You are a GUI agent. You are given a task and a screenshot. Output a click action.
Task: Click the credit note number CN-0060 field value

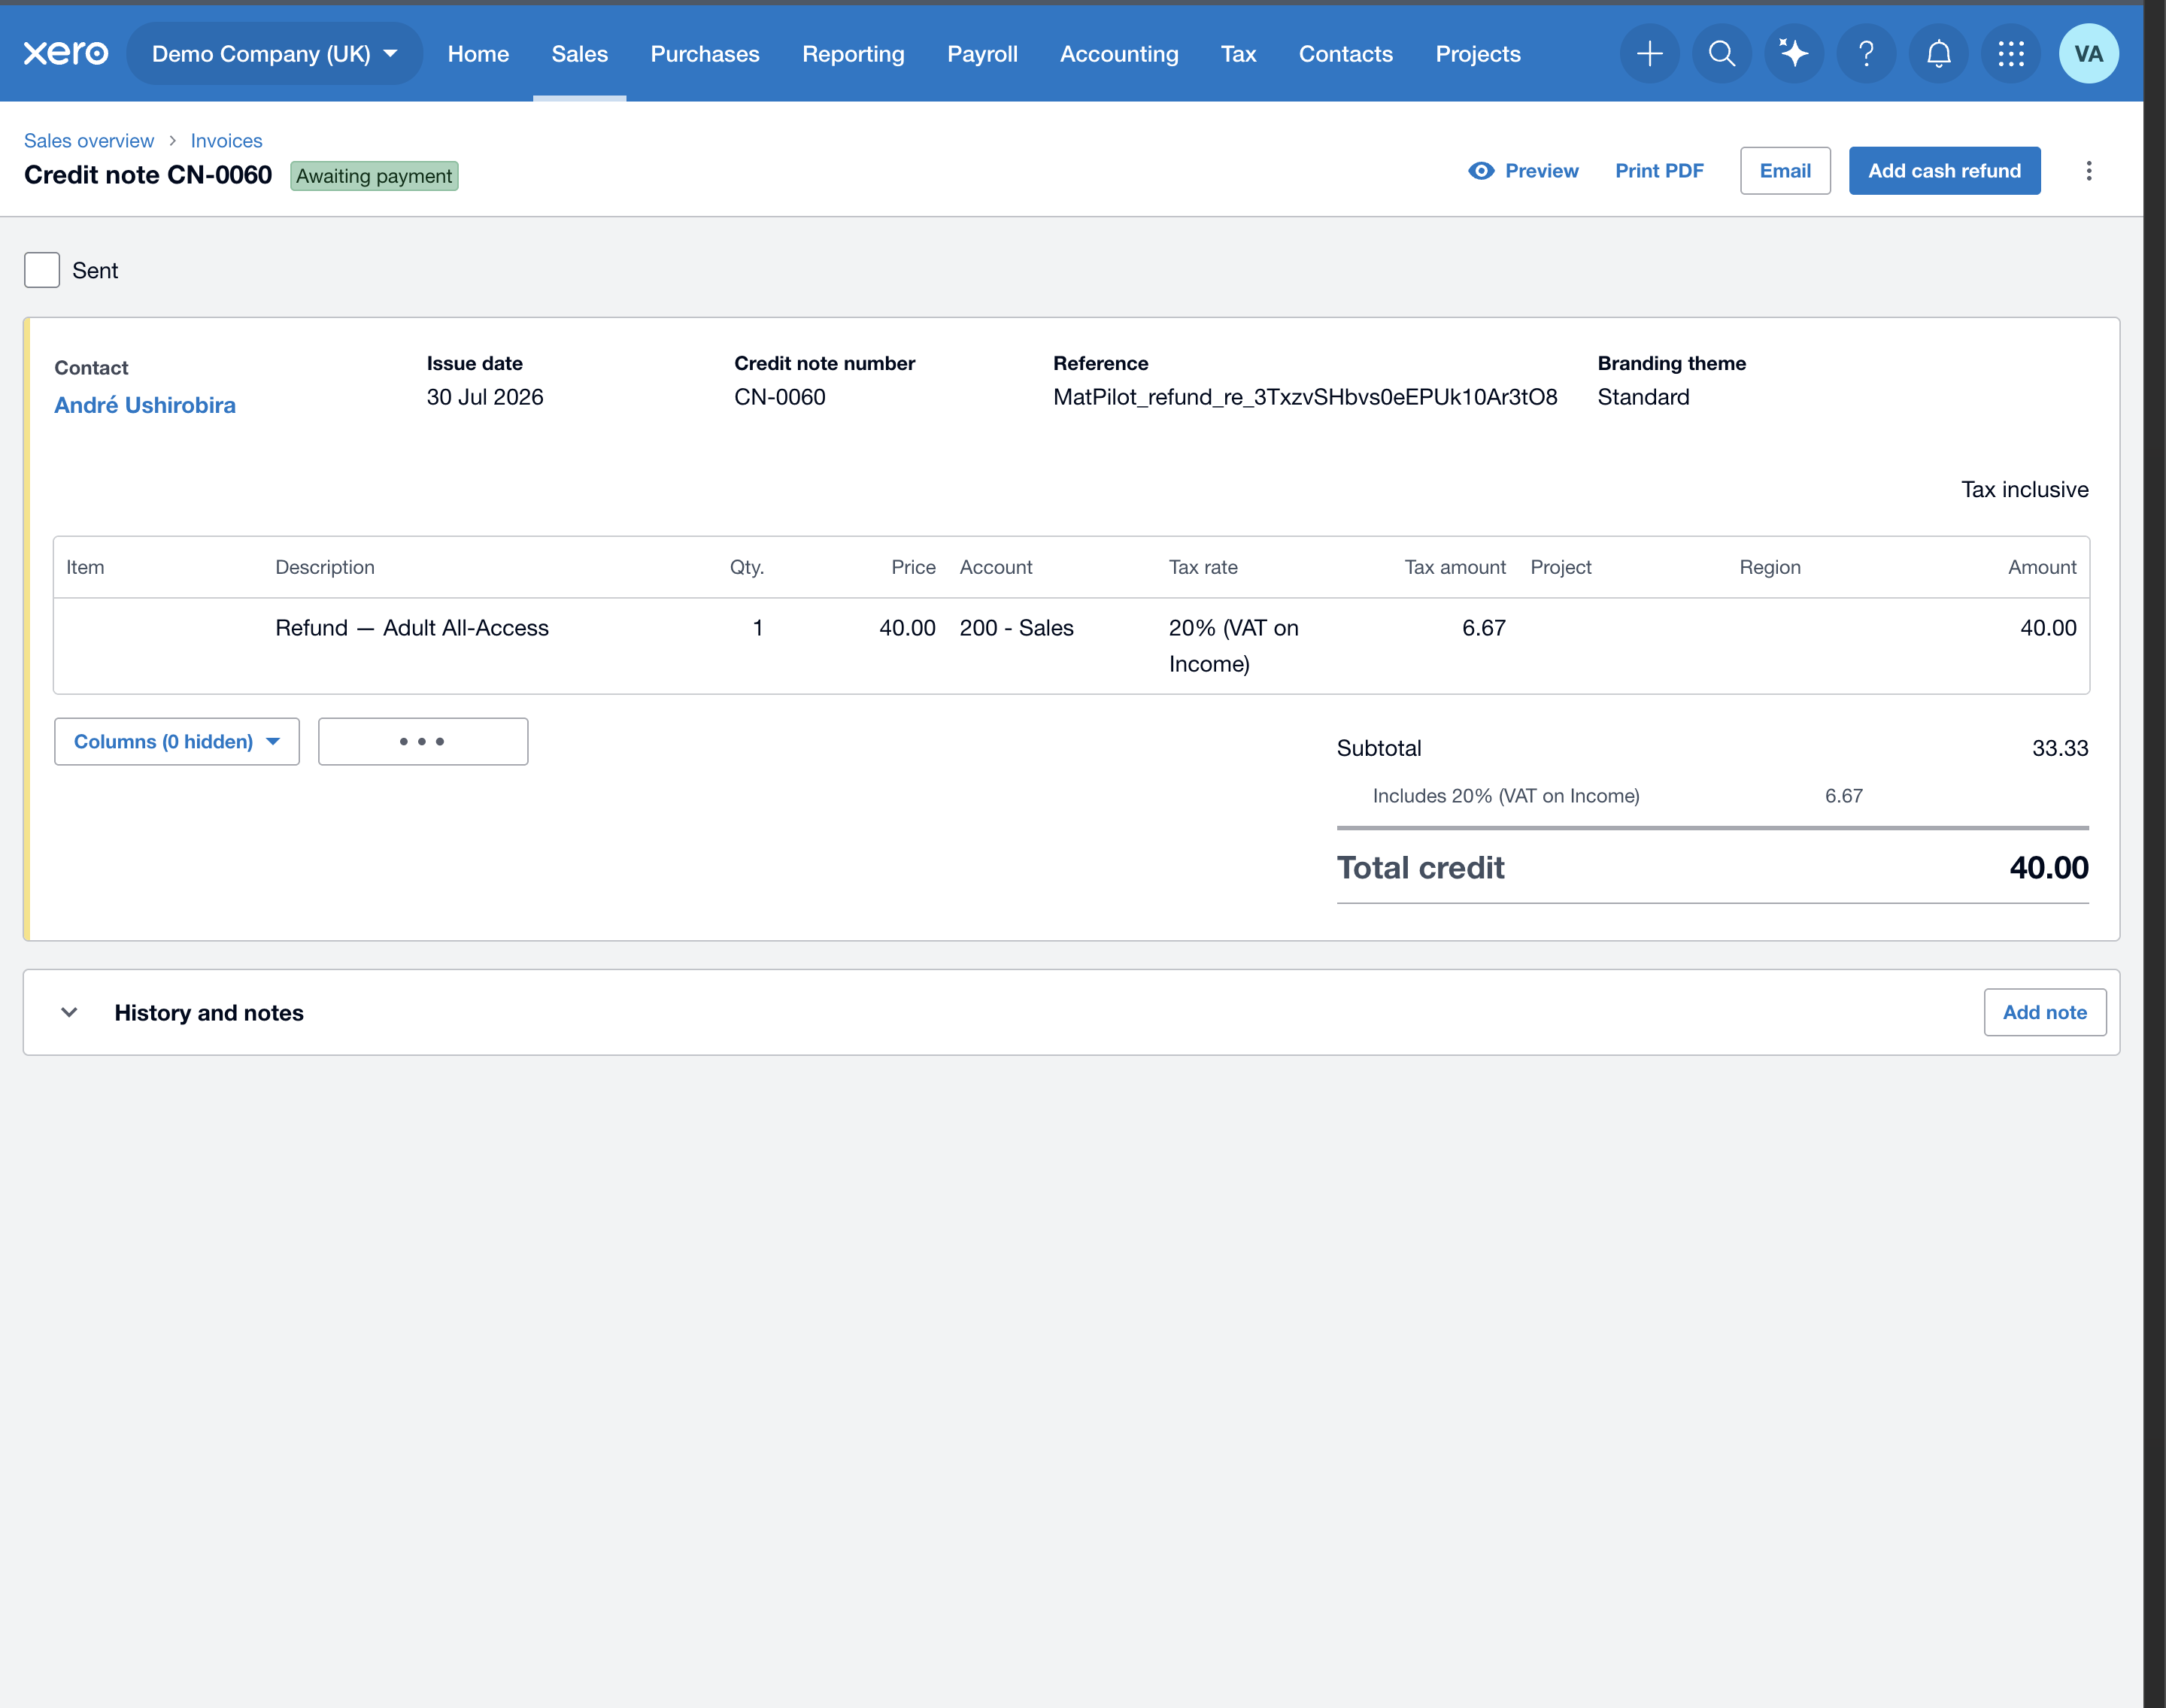780,397
